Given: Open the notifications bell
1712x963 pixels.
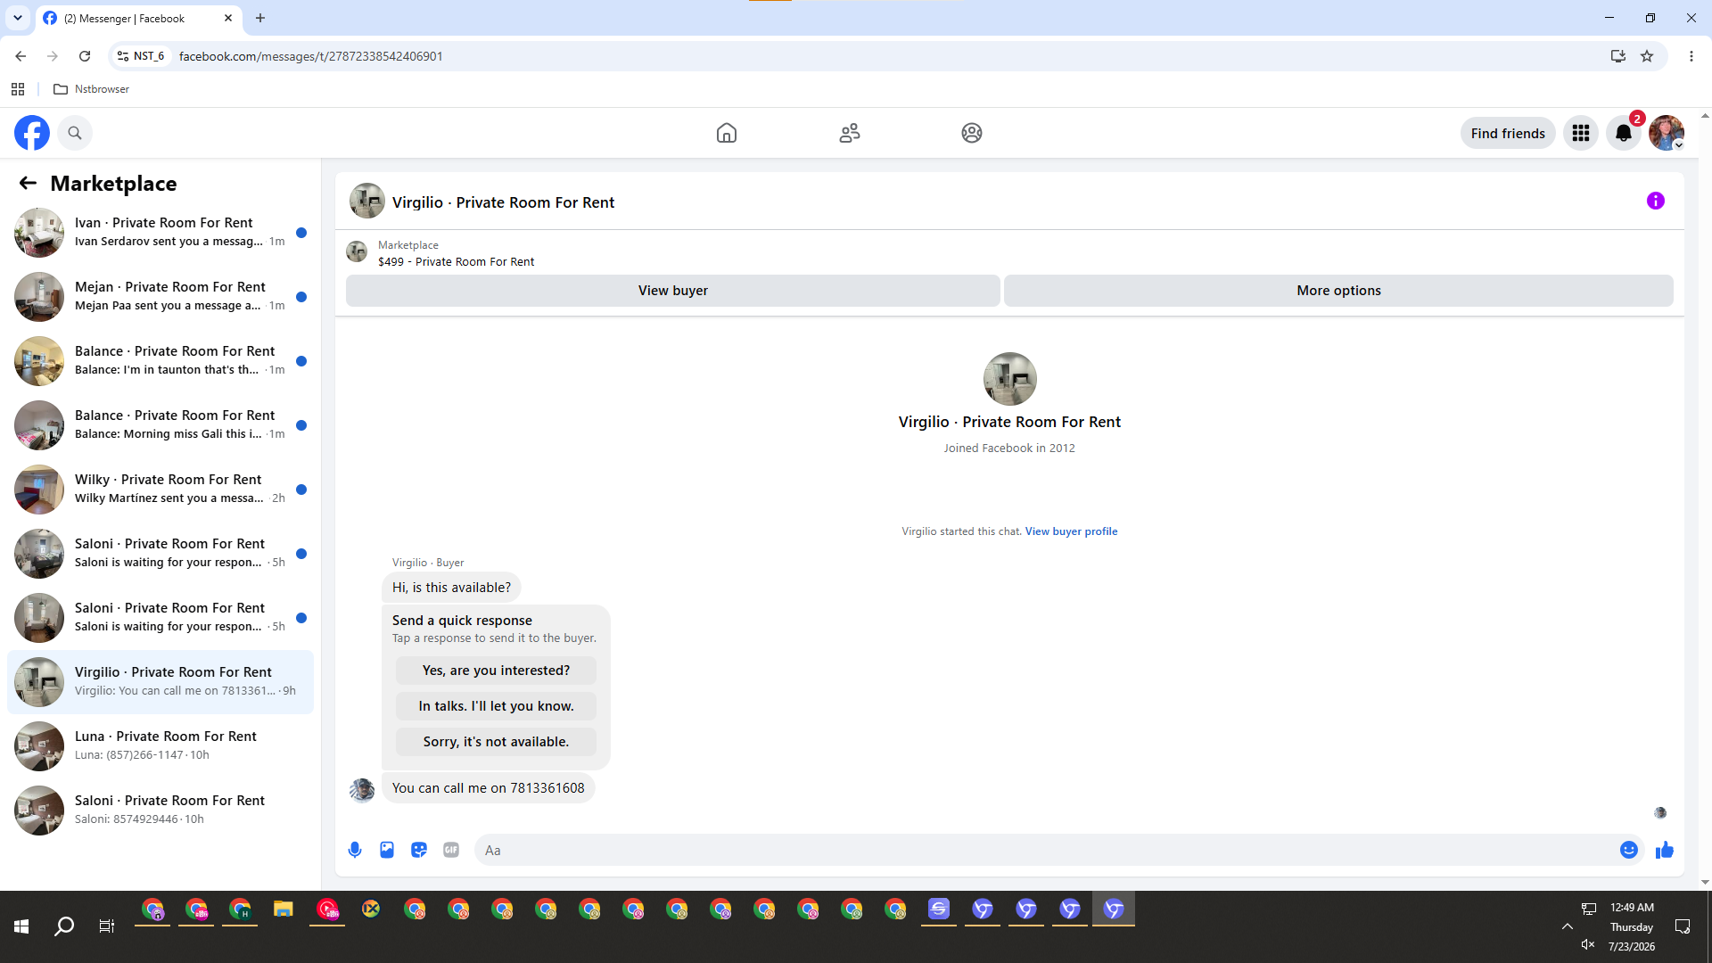Looking at the screenshot, I should [x=1624, y=133].
